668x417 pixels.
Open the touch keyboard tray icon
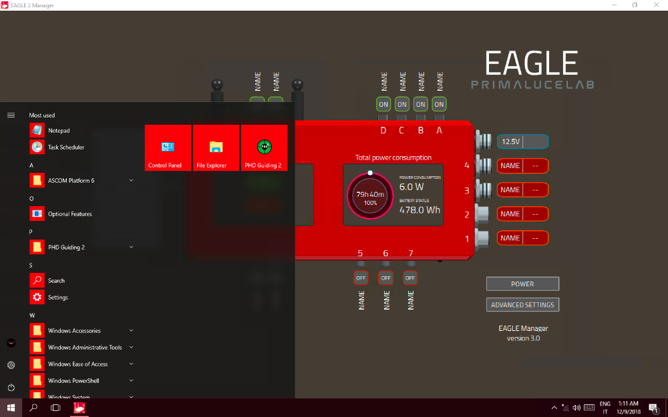(589, 408)
